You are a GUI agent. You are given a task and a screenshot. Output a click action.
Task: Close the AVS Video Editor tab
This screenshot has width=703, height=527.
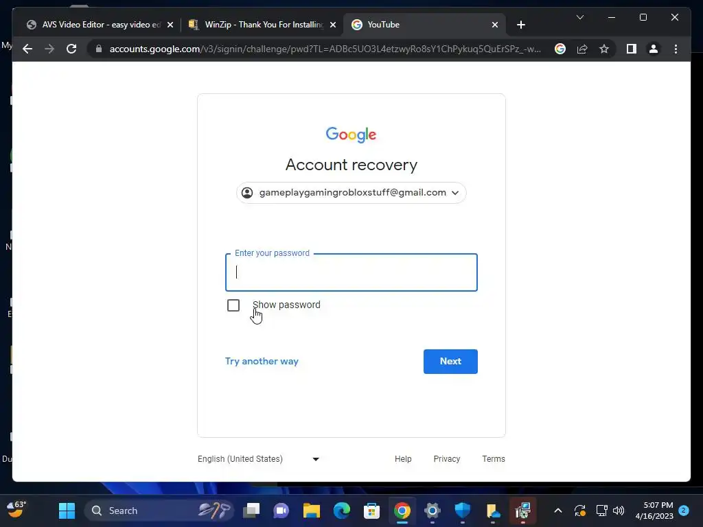(170, 25)
